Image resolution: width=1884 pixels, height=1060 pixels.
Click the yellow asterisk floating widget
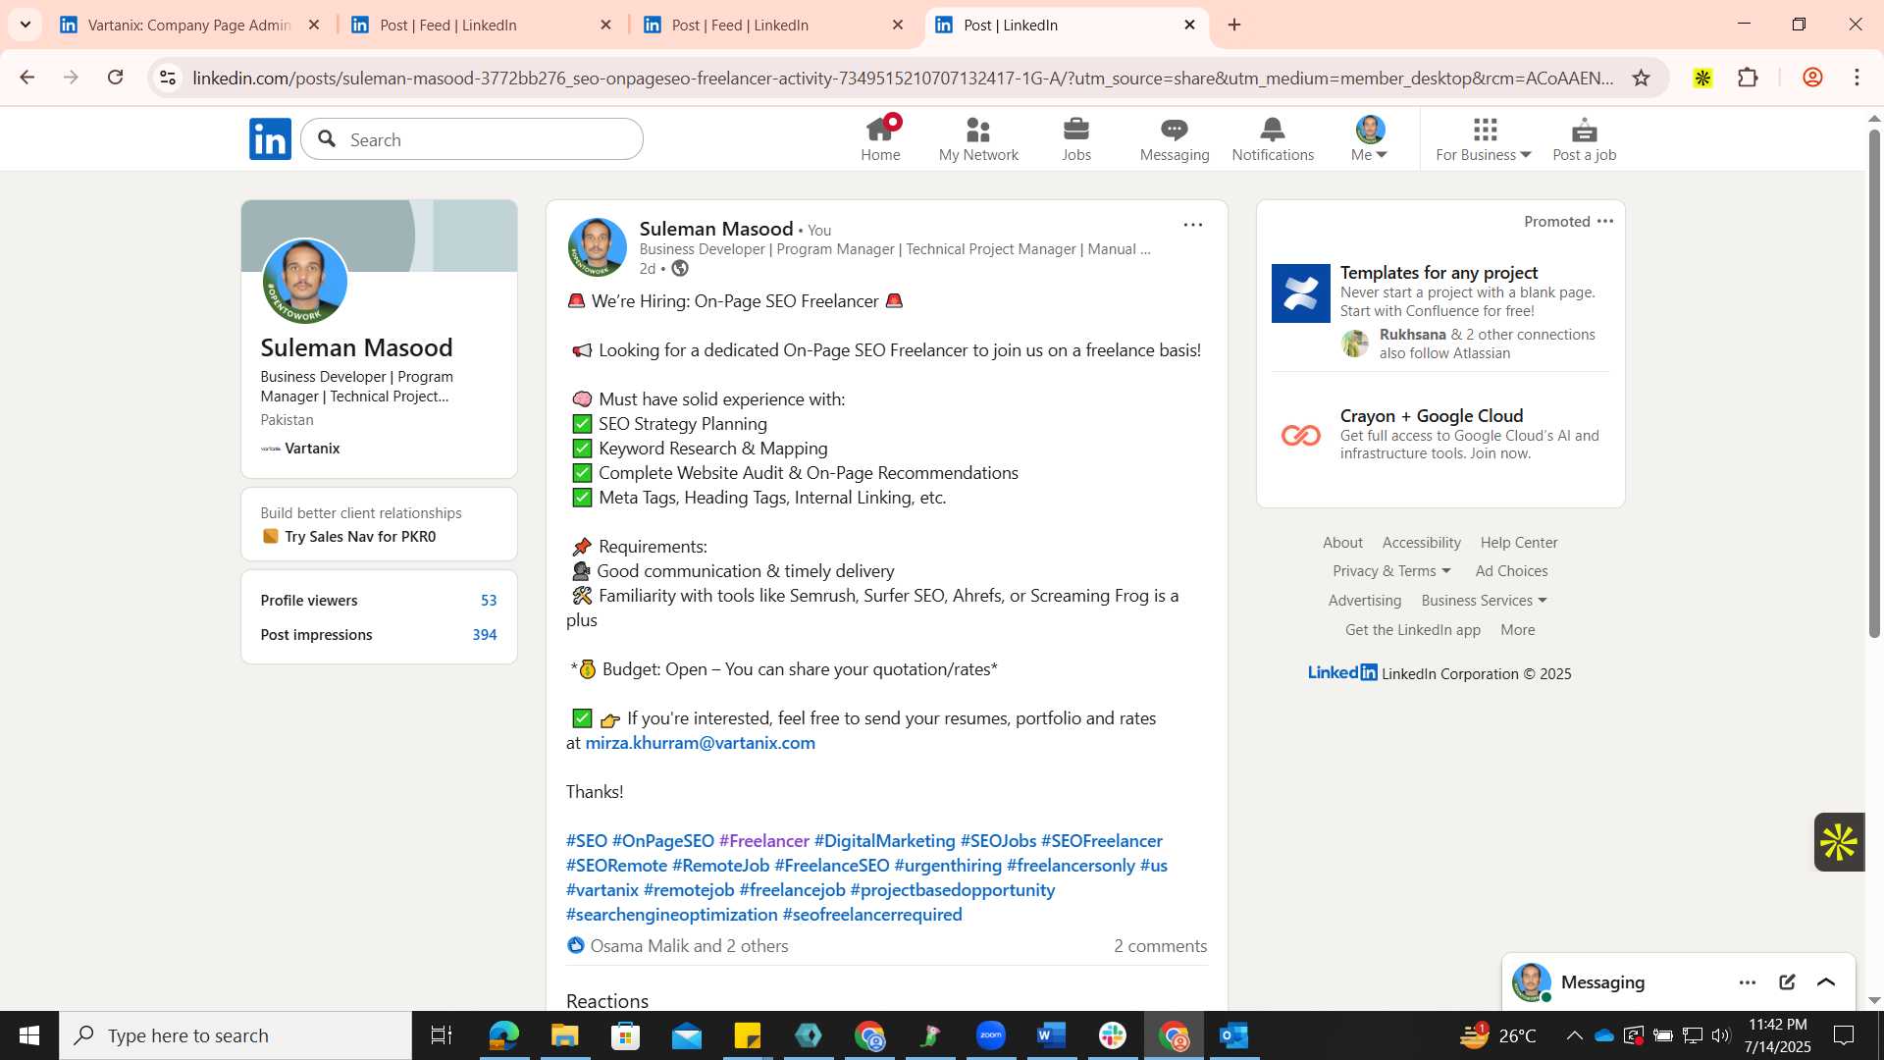point(1838,842)
